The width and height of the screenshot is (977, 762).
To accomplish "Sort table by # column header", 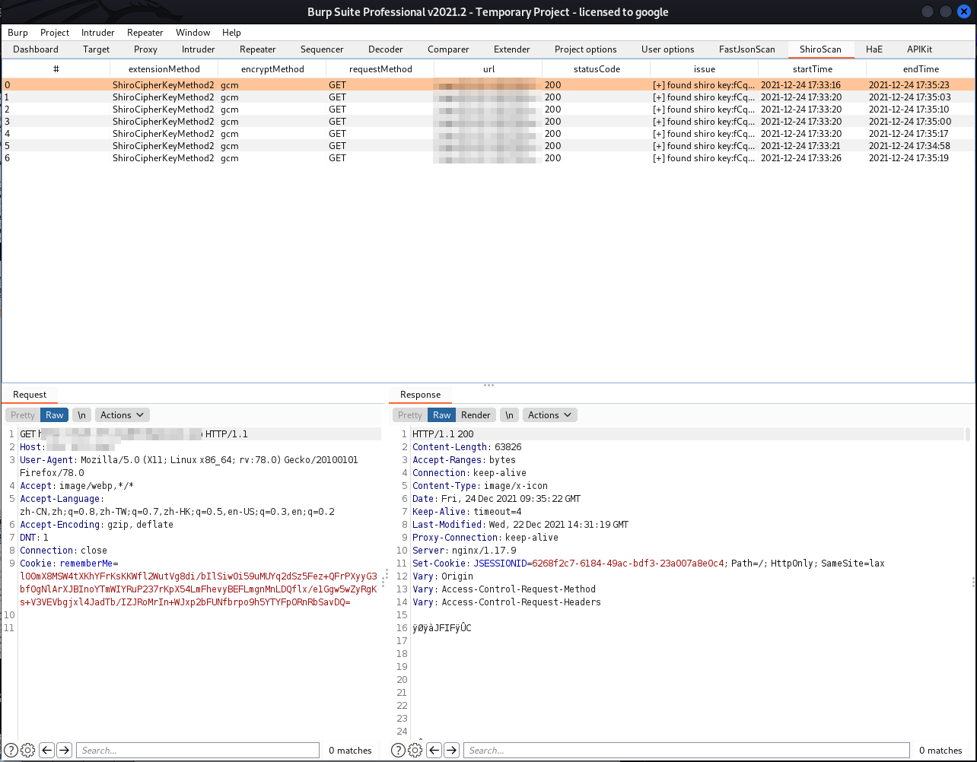I will (56, 68).
